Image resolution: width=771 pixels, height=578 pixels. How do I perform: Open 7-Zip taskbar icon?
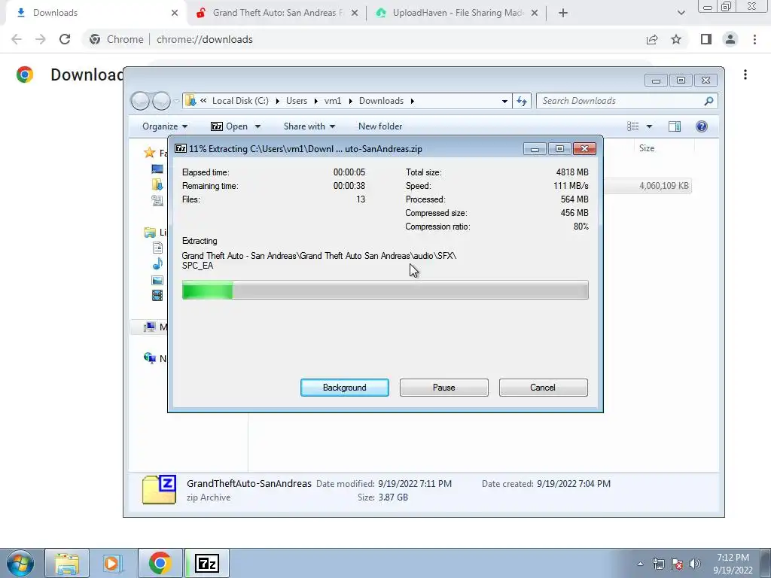(207, 563)
